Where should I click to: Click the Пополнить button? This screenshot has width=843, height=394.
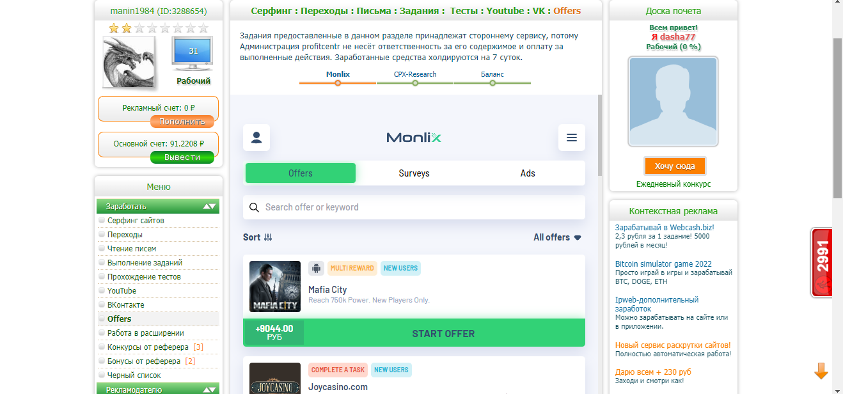point(182,122)
